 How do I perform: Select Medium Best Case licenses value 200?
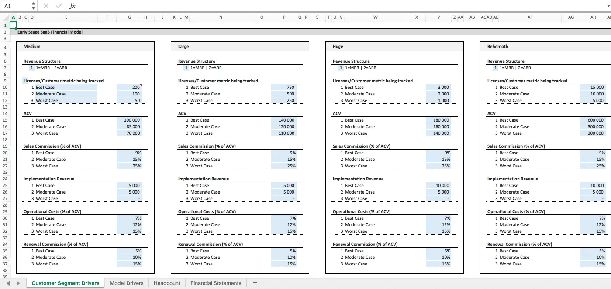pyautogui.click(x=129, y=87)
